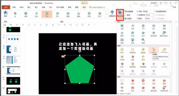This screenshot has width=179, height=96.
Task: Expand the ribbon animation gallery list
Action: click(107, 14)
